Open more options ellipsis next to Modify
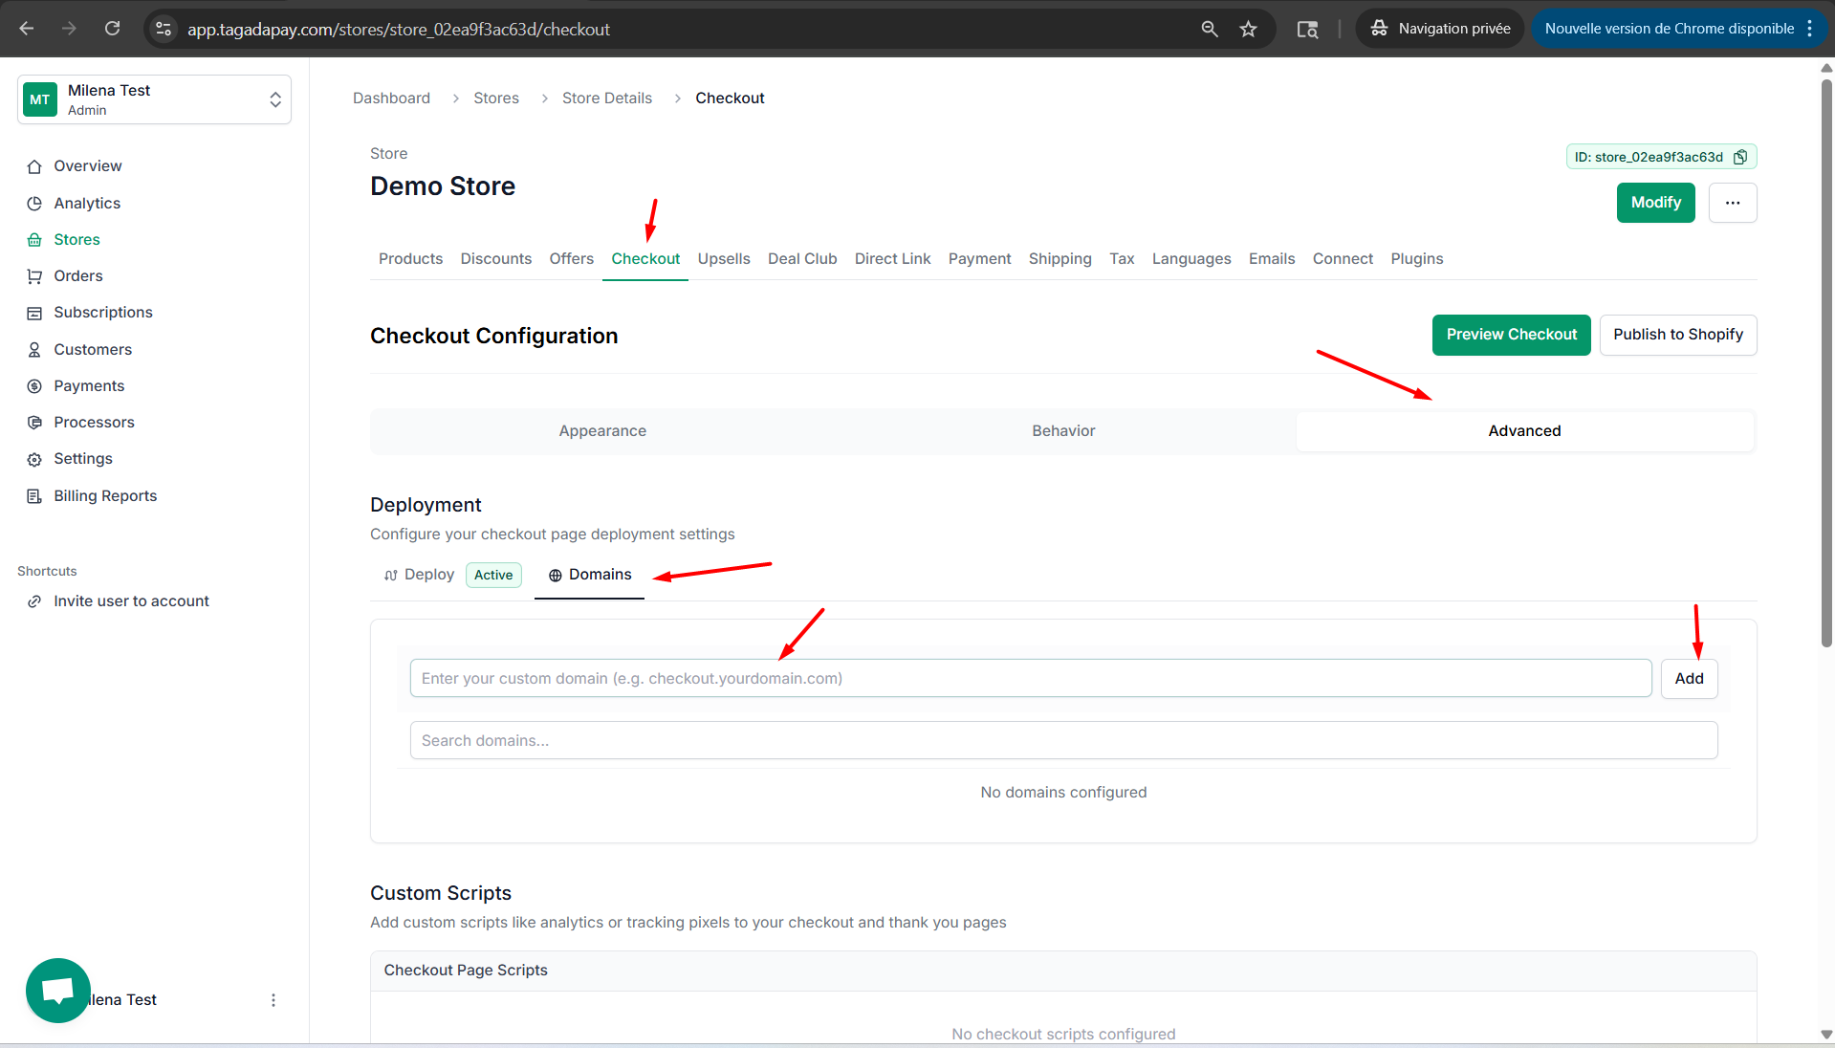This screenshot has height=1048, width=1835. click(x=1732, y=203)
